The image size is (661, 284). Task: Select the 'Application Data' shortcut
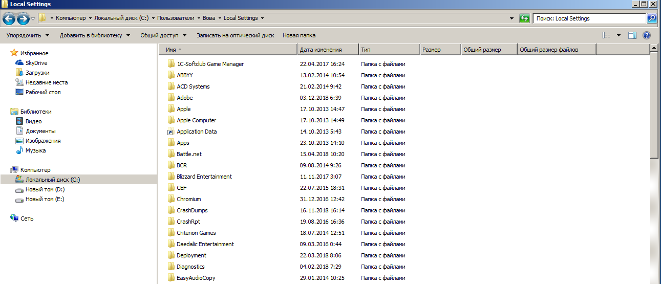pyautogui.click(x=197, y=132)
